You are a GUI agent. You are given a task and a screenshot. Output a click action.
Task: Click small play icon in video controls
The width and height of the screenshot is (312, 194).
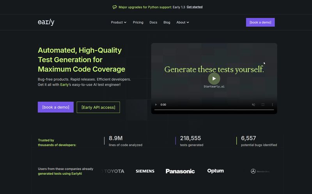(x=156, y=104)
